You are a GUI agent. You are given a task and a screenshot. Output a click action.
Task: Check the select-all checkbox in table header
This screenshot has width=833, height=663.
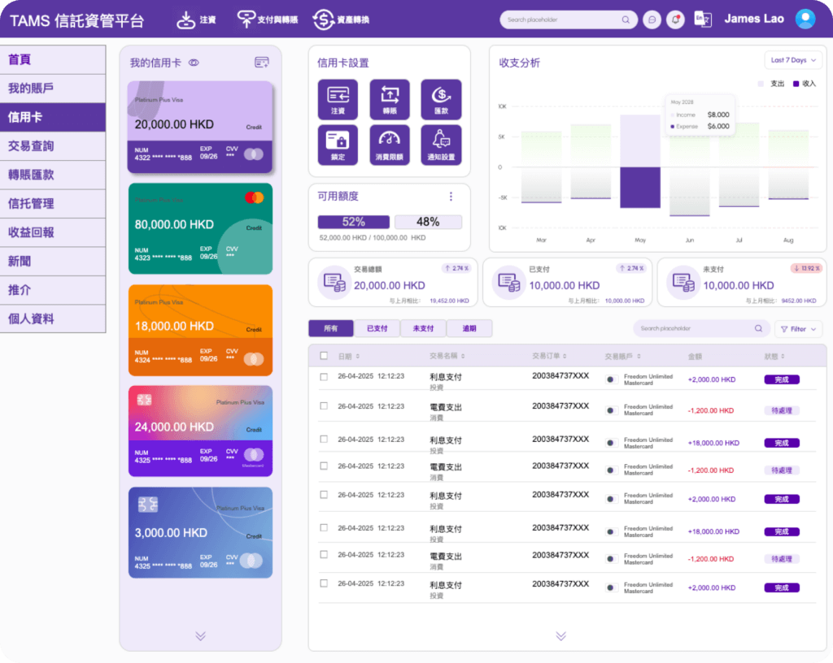pyautogui.click(x=324, y=356)
